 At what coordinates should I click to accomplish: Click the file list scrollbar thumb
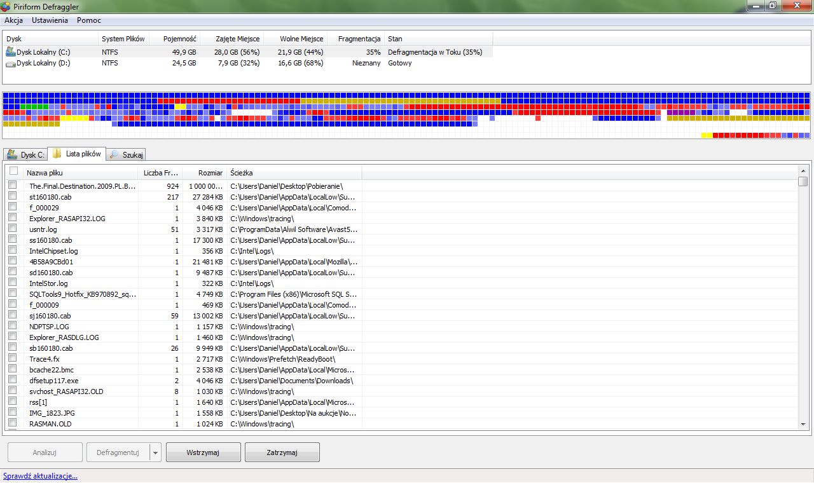point(803,181)
